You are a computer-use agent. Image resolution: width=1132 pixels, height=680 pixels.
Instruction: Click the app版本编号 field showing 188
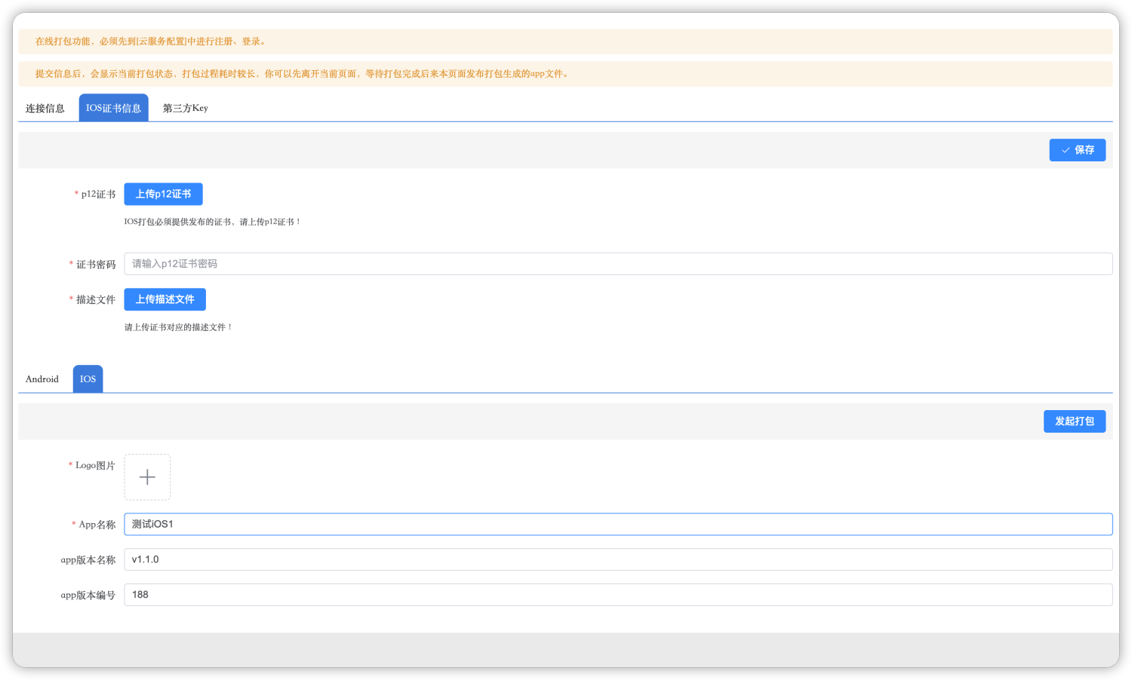point(617,595)
